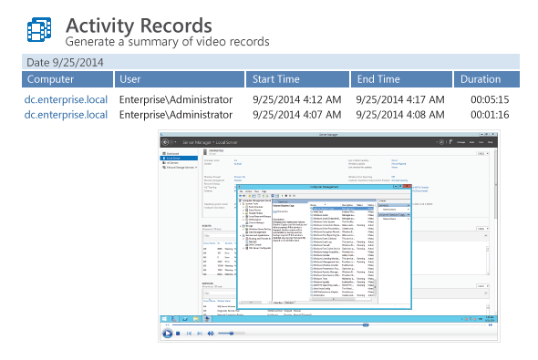Click the Activity Records film-strip icon

(x=39, y=29)
